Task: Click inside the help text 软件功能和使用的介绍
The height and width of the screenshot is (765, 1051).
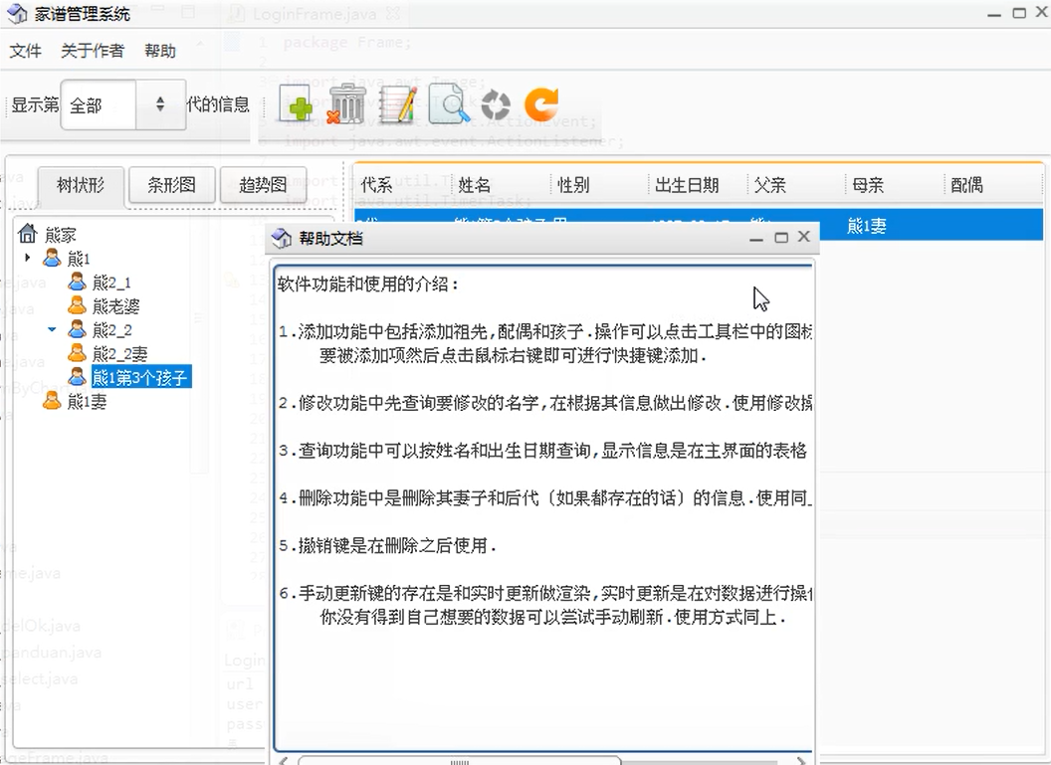Action: [368, 285]
